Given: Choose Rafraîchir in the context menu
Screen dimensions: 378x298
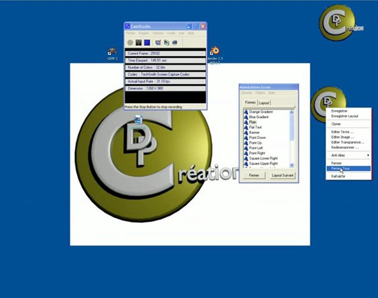Looking at the screenshot, I should (349, 176).
